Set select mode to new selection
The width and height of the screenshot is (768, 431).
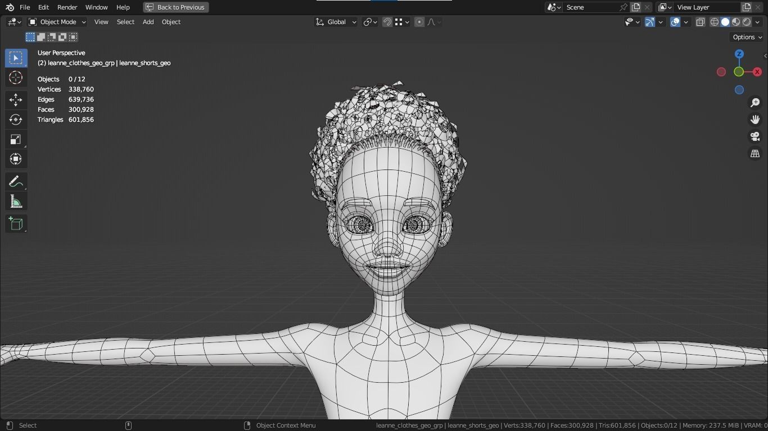30,37
